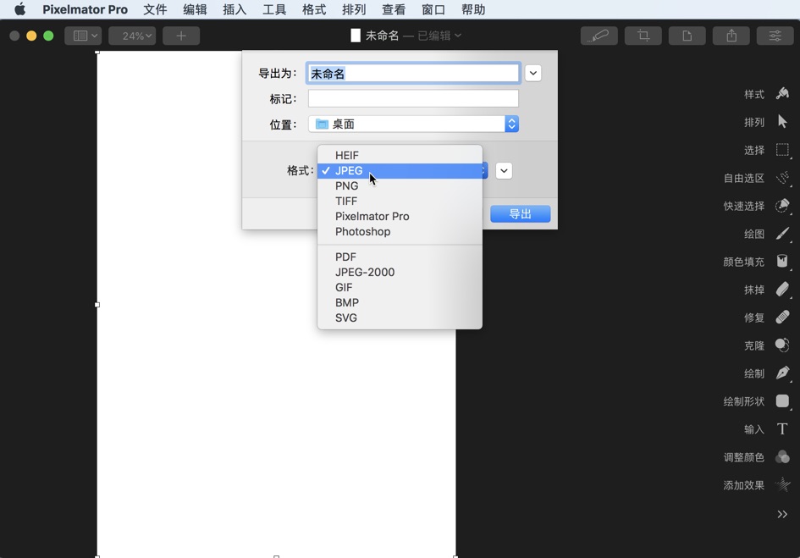Choose Photoshop format

pos(400,232)
